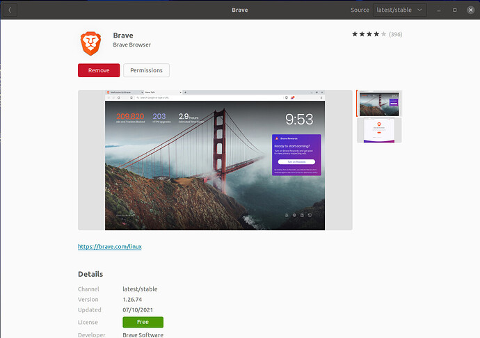Image resolution: width=480 pixels, height=338 pixels.
Task: Minimize the Brave software window
Action: click(x=439, y=10)
